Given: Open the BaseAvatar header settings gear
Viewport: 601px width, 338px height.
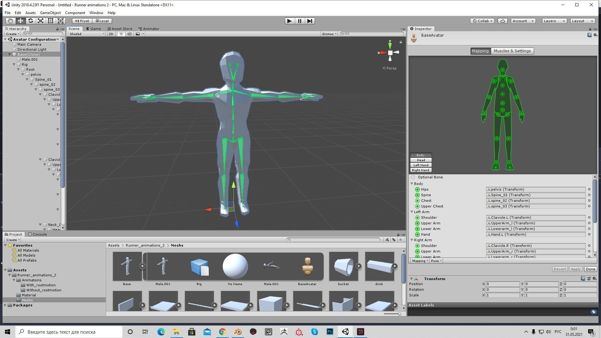Looking at the screenshot, I should [595, 35].
